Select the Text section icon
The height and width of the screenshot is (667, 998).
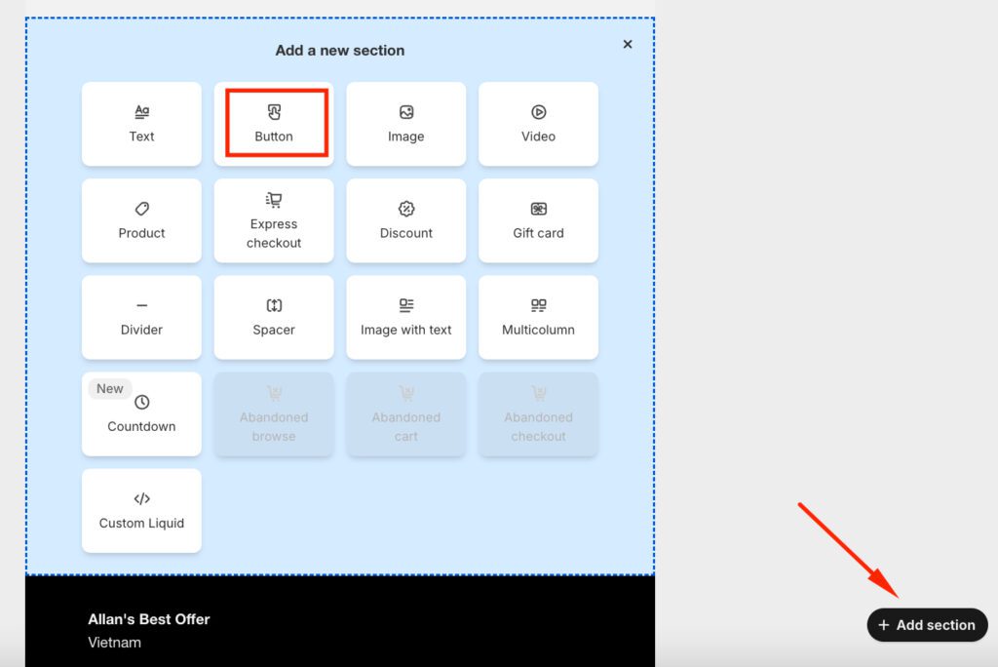click(x=141, y=112)
